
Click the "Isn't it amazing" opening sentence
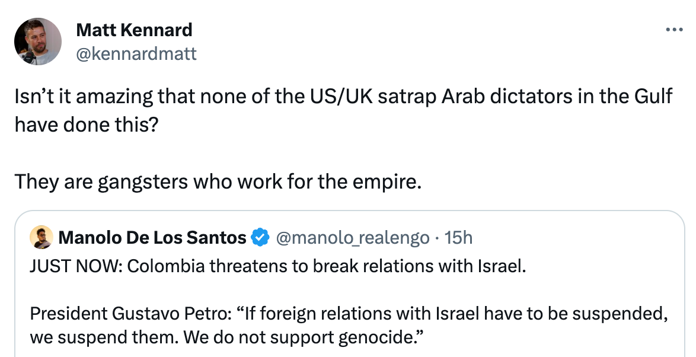point(344,96)
